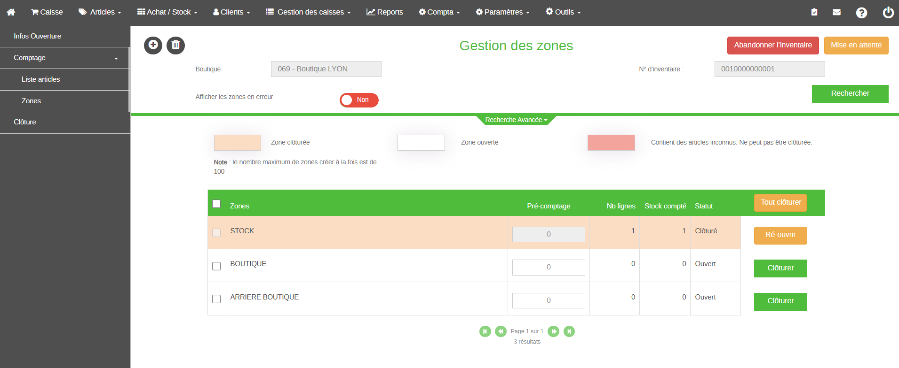Click the Nb lignes column header
Viewport: 899px width, 368px height.
click(x=621, y=206)
